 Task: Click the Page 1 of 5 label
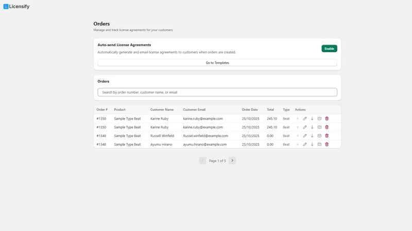coord(217,161)
